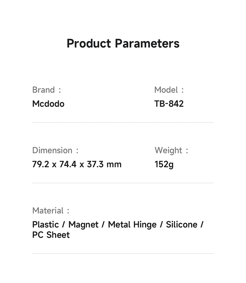Select the "Weight :" label
Image resolution: width=246 pixels, height=283 pixels.
(171, 151)
